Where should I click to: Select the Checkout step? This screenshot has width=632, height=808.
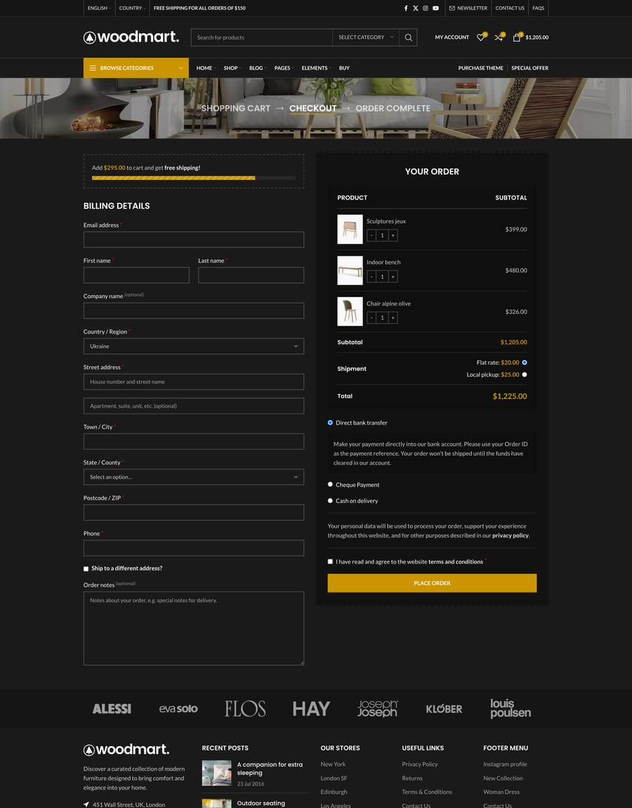[x=312, y=108]
